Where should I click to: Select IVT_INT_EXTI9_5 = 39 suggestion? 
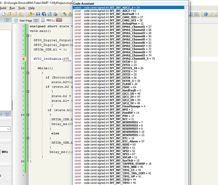click(x=129, y=81)
